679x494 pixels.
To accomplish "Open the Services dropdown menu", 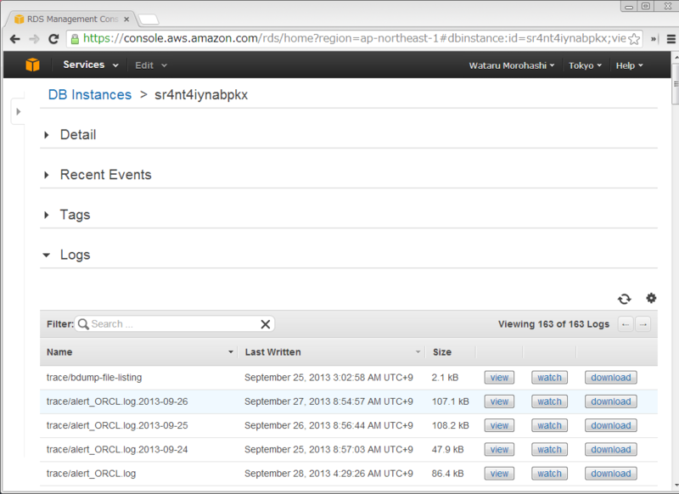I will (x=91, y=65).
